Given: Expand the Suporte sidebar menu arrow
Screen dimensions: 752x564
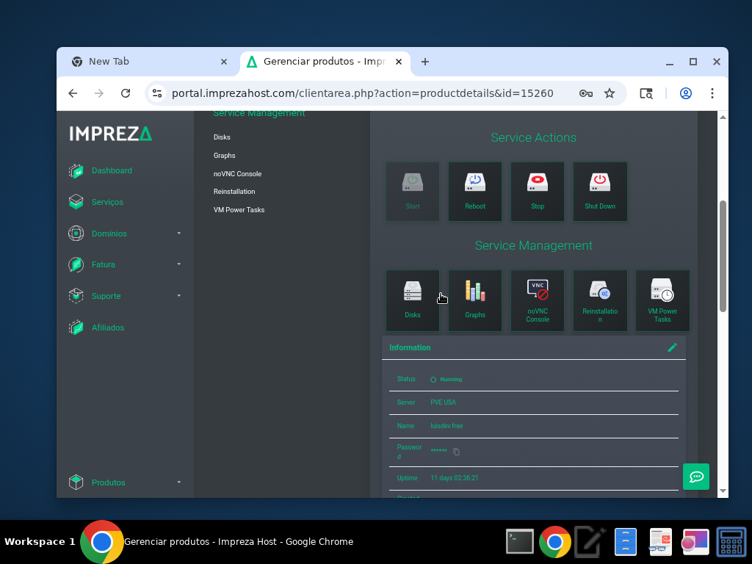Looking at the screenshot, I should pos(179,296).
